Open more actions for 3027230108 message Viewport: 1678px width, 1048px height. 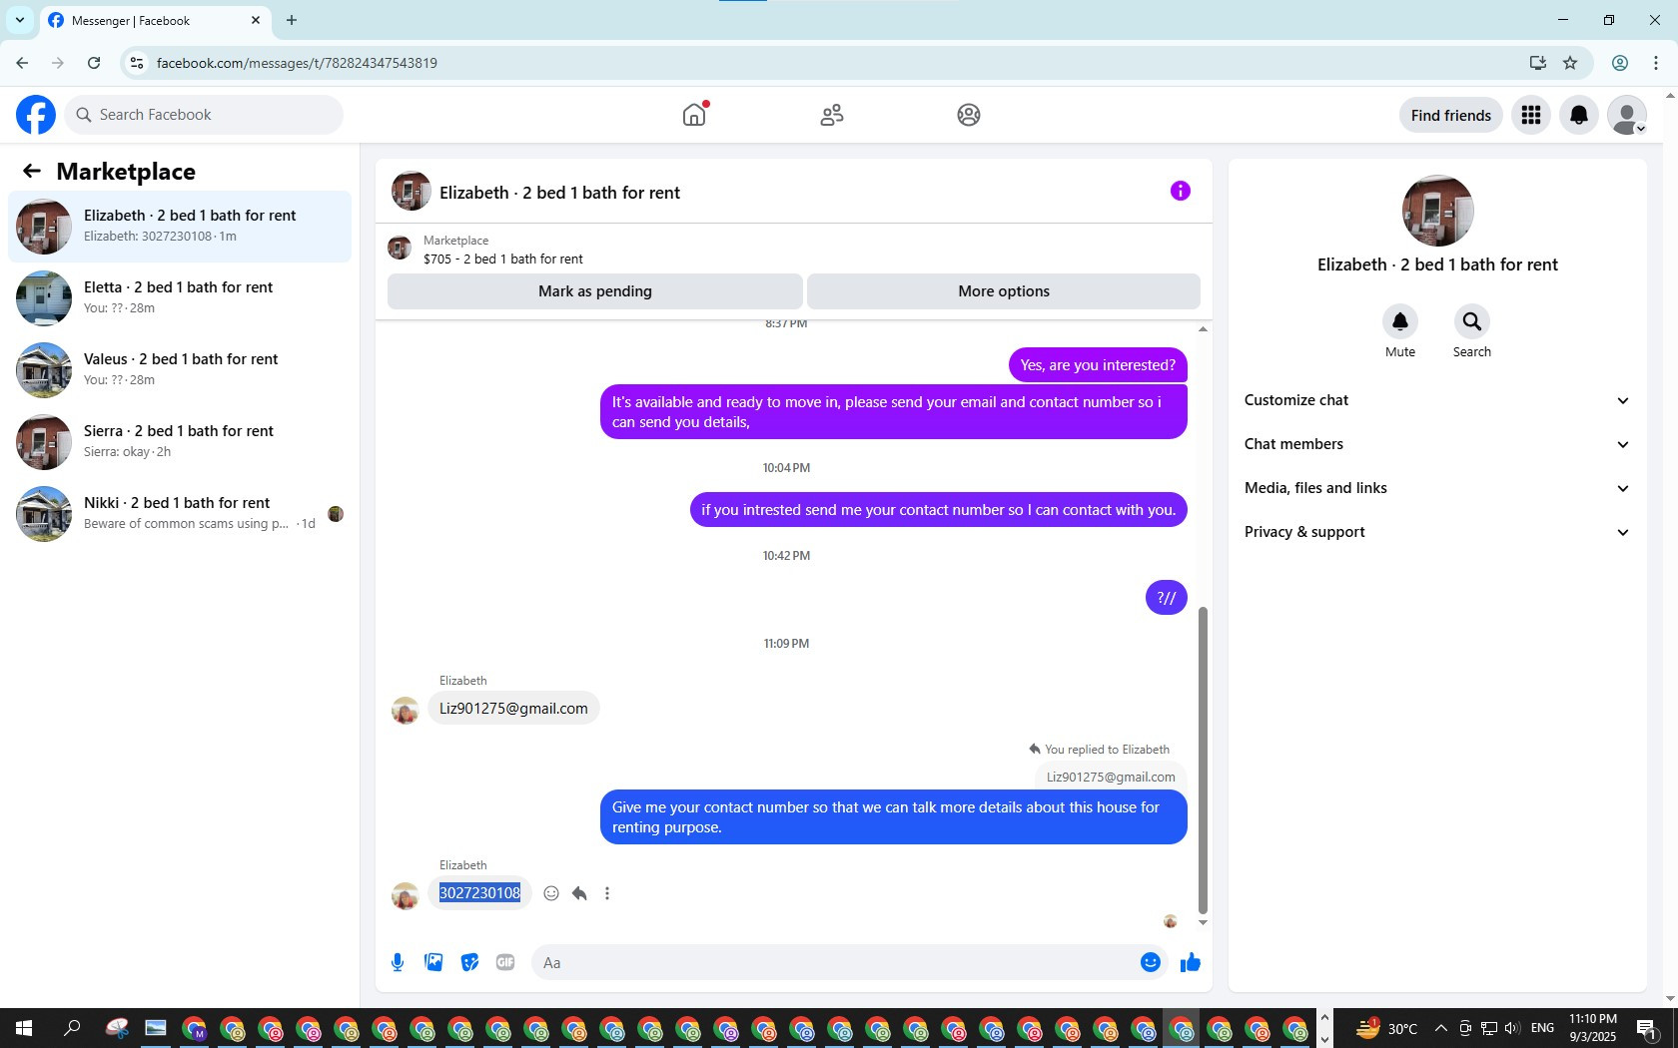(607, 893)
